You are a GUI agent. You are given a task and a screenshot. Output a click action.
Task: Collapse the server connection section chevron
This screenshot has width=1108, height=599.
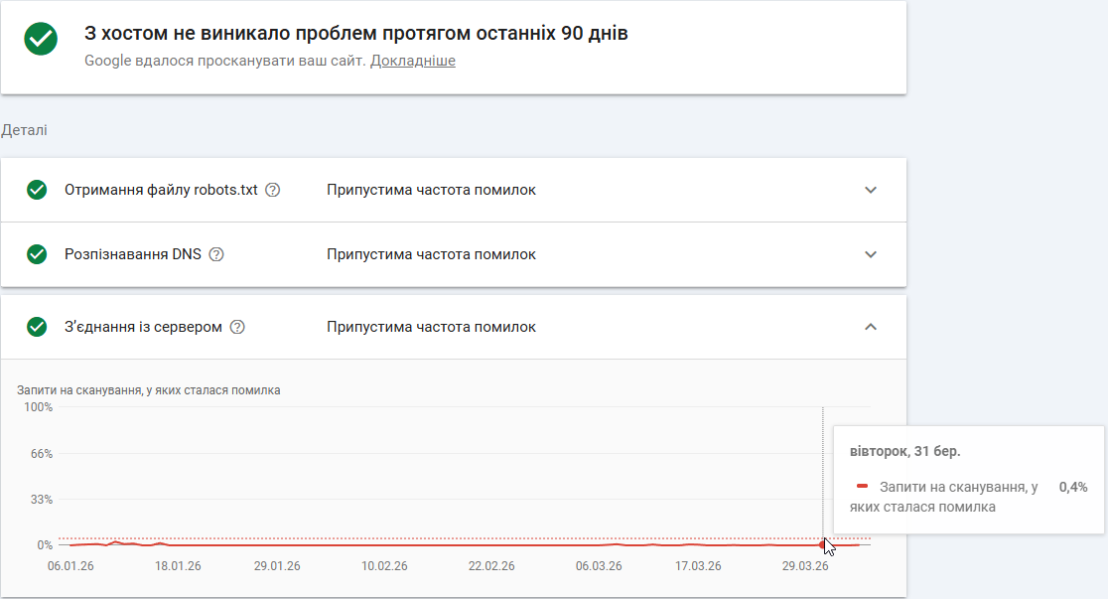coord(871,327)
